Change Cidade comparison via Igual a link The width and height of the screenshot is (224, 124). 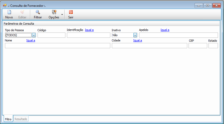(138, 40)
